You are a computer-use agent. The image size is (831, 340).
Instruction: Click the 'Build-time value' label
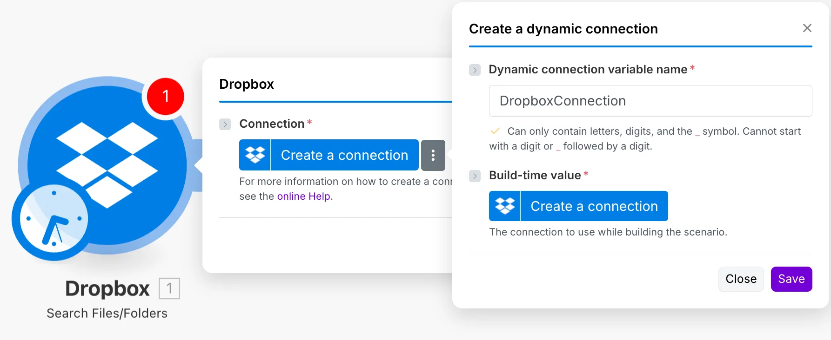click(x=535, y=176)
